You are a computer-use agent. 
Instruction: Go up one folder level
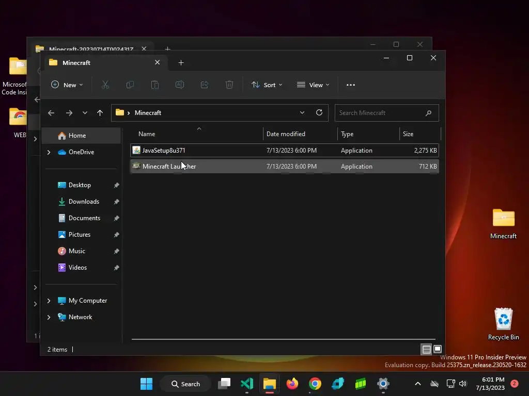tap(100, 113)
